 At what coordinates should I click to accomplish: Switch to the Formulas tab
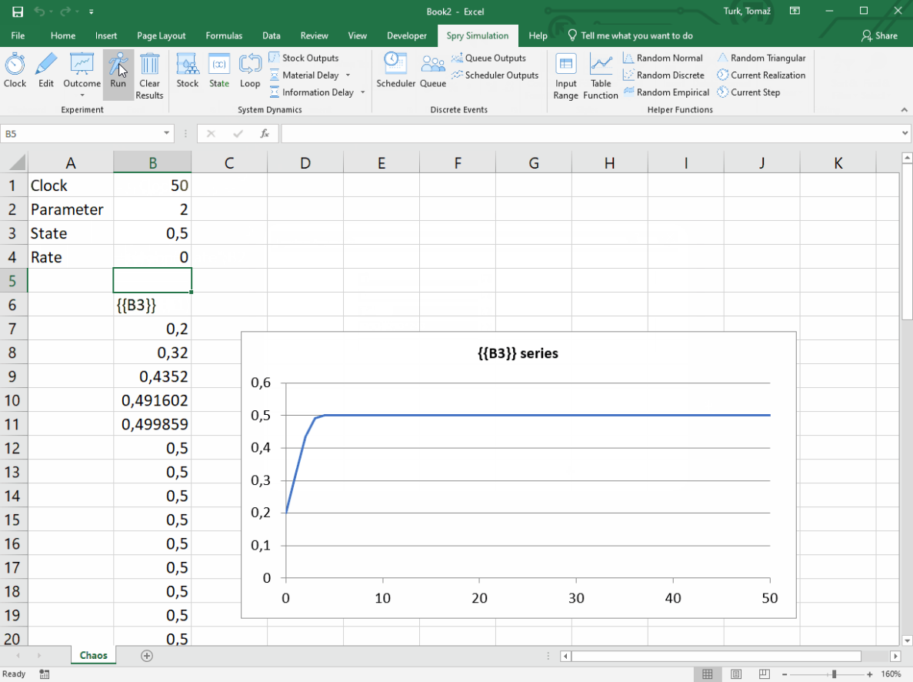coord(224,35)
